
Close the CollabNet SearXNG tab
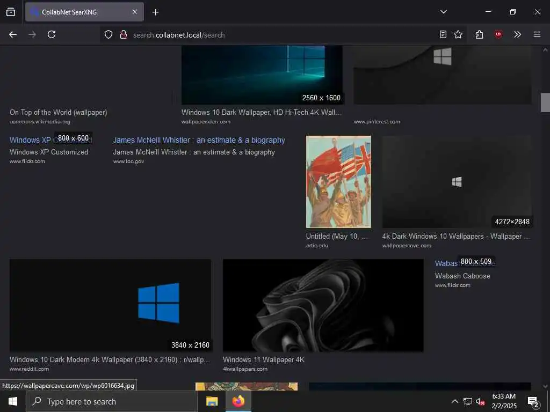click(x=135, y=12)
